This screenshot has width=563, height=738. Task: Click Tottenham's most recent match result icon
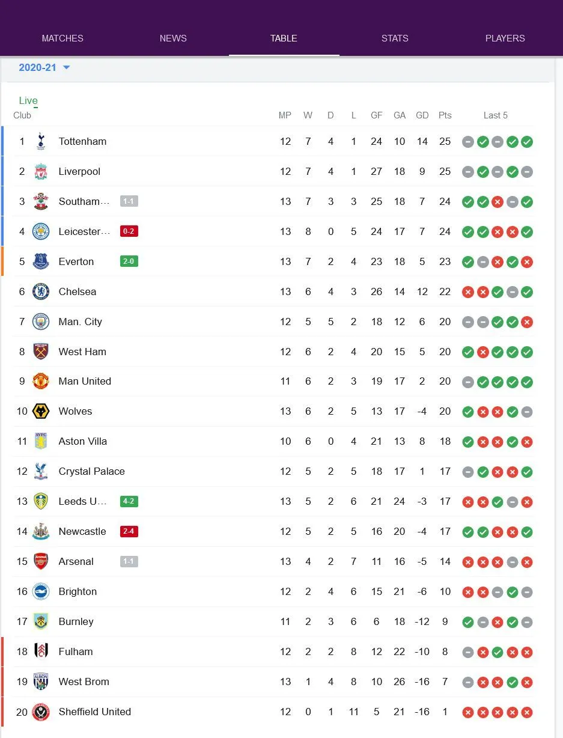[527, 142]
